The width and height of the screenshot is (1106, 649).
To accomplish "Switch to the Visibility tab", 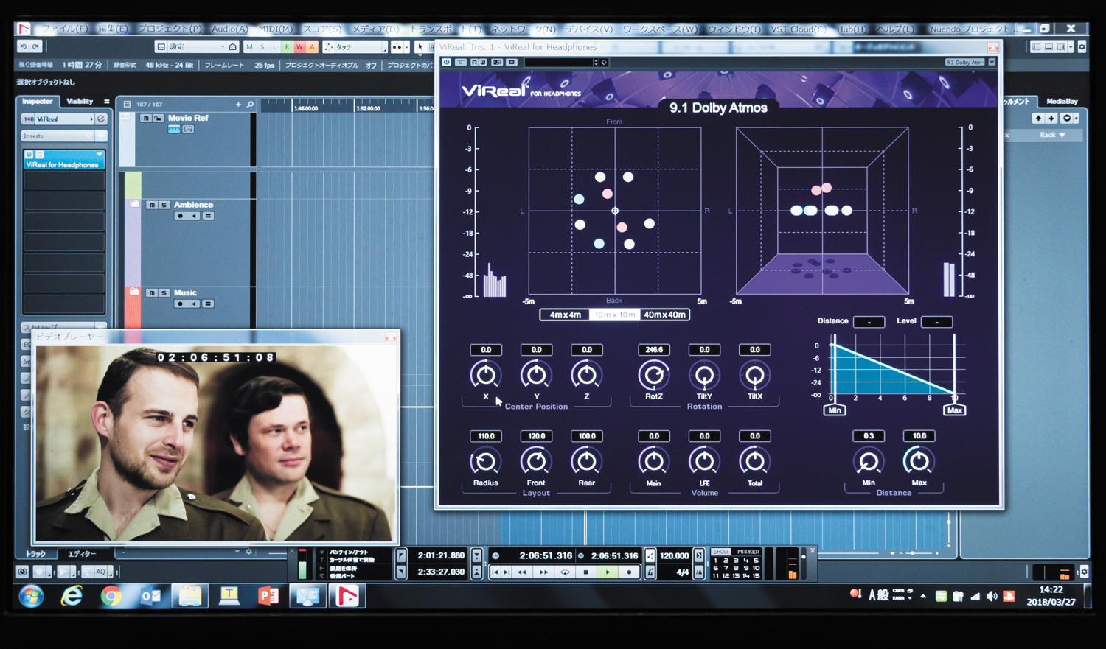I will click(x=80, y=102).
